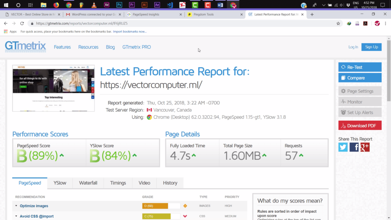Click the Log In link

click(353, 47)
